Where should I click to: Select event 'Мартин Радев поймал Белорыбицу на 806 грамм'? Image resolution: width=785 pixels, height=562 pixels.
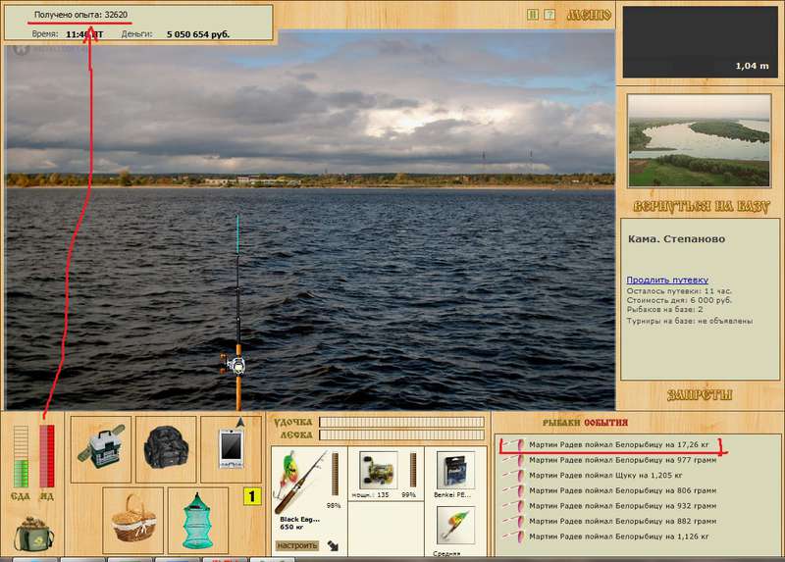click(x=622, y=490)
